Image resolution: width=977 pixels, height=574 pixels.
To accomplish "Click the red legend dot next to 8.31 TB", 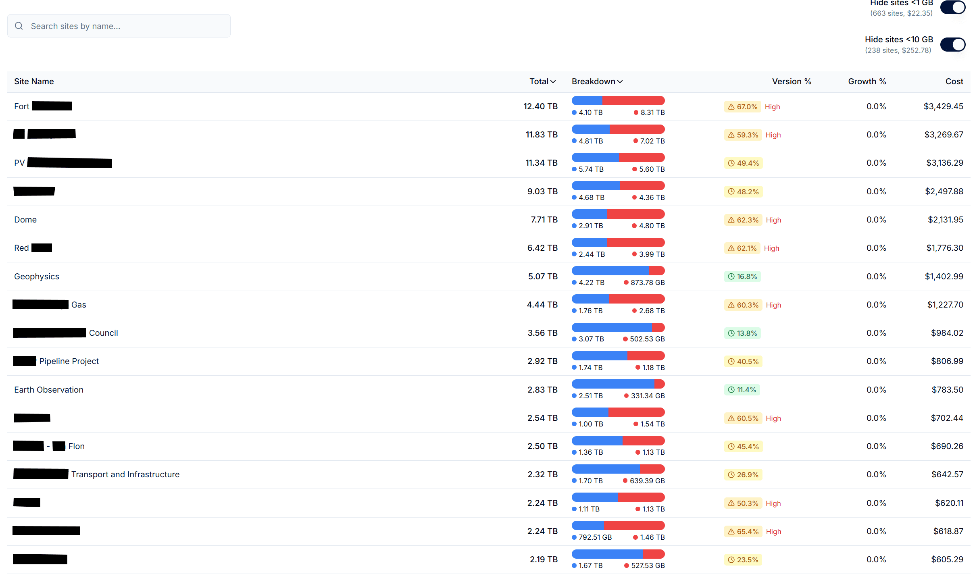I will pyautogui.click(x=636, y=113).
